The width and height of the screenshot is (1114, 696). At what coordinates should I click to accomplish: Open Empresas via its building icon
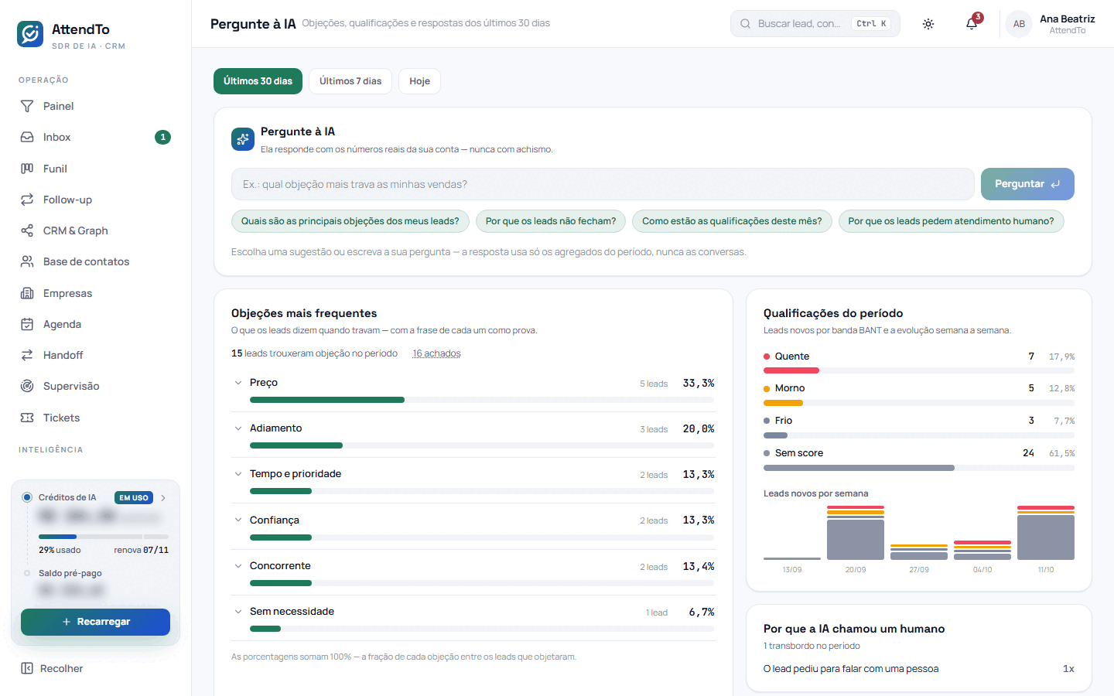[27, 293]
